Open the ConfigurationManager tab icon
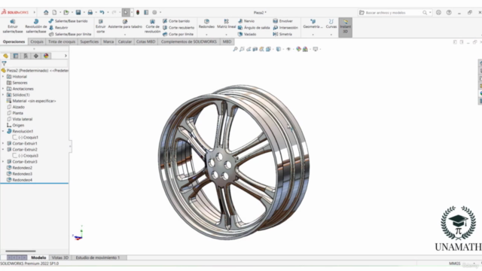 tap(26, 56)
